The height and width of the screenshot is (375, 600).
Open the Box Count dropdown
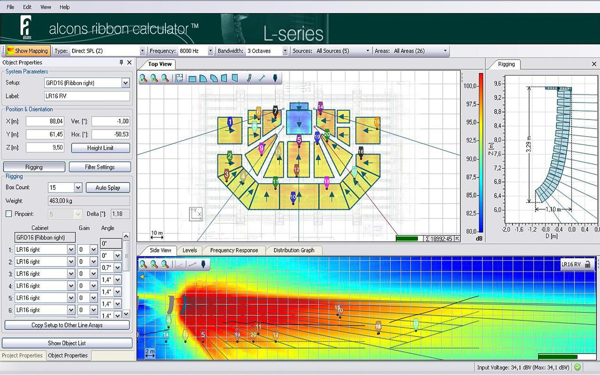[x=78, y=187]
